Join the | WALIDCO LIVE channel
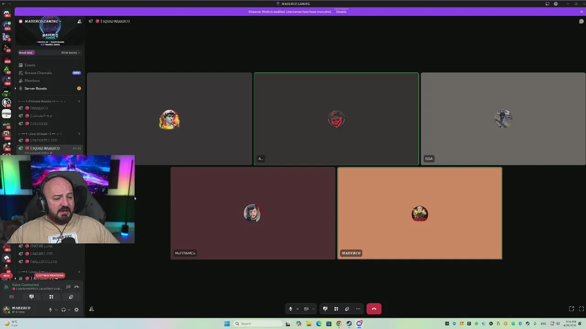 pyautogui.click(x=49, y=262)
